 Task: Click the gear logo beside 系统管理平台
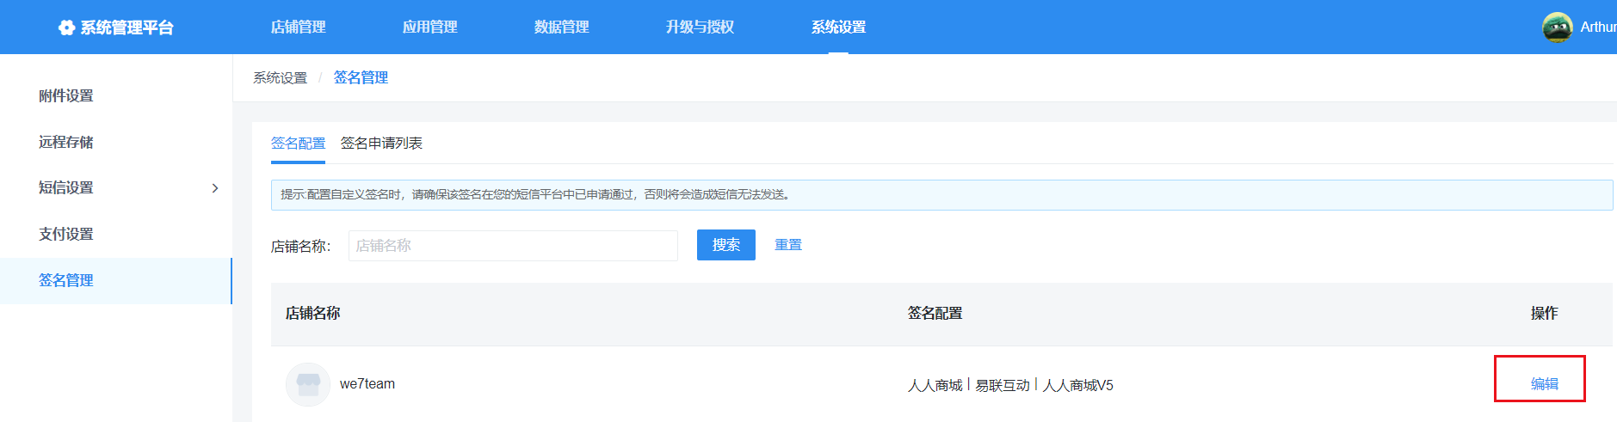[x=66, y=28]
